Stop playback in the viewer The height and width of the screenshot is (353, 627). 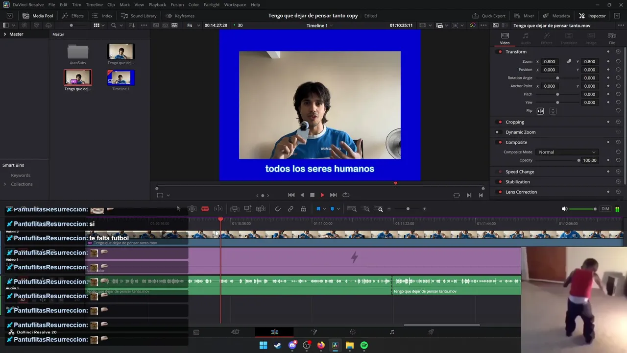tap(312, 195)
